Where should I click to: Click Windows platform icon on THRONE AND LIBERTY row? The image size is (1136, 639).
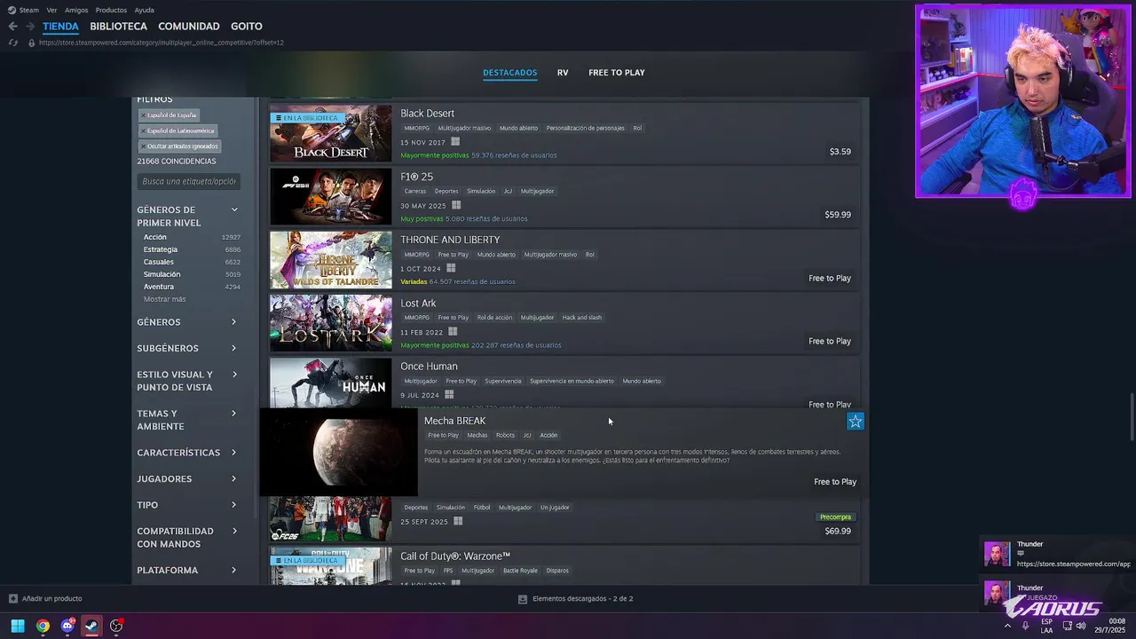pos(451,268)
